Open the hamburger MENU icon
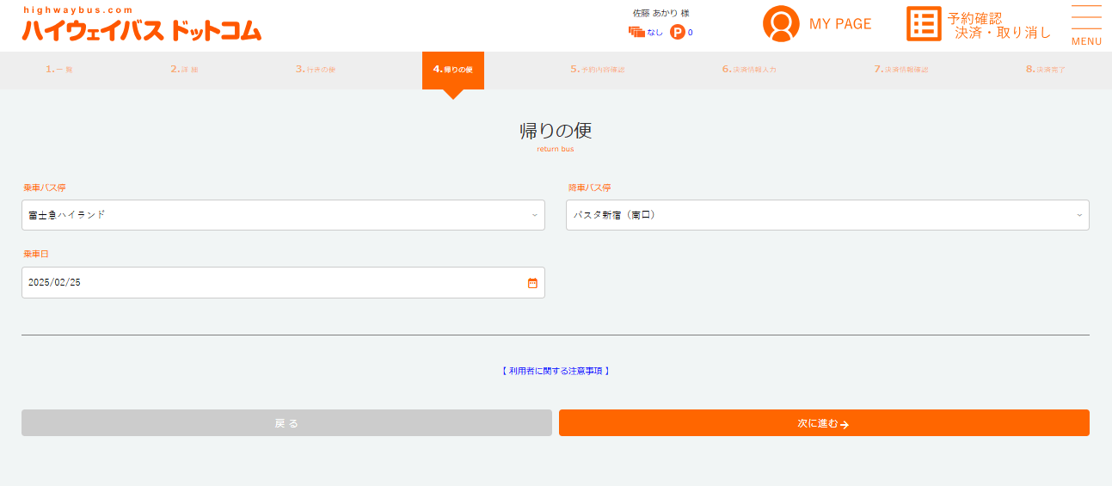This screenshot has width=1112, height=486. pyautogui.click(x=1086, y=25)
